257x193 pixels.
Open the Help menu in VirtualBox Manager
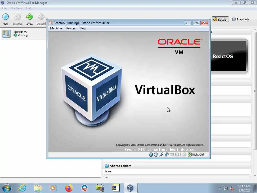29,8
